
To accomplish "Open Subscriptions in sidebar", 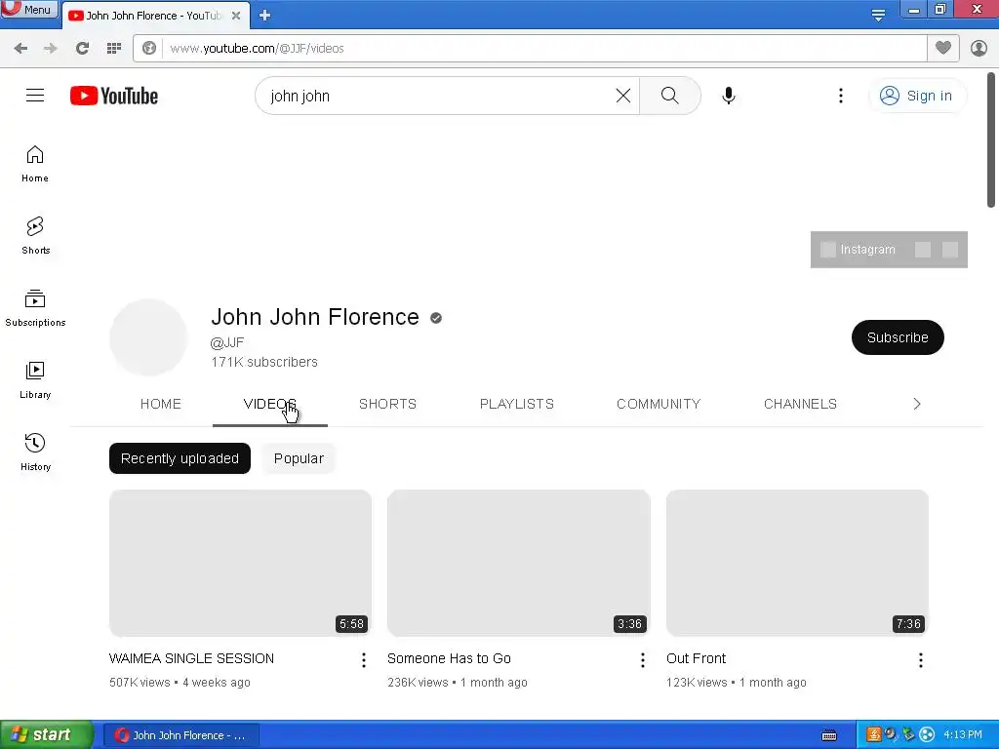I will tap(35, 307).
